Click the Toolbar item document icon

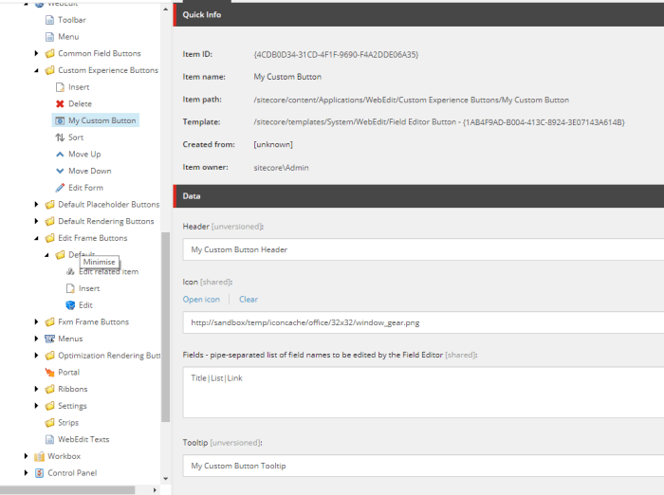click(49, 20)
